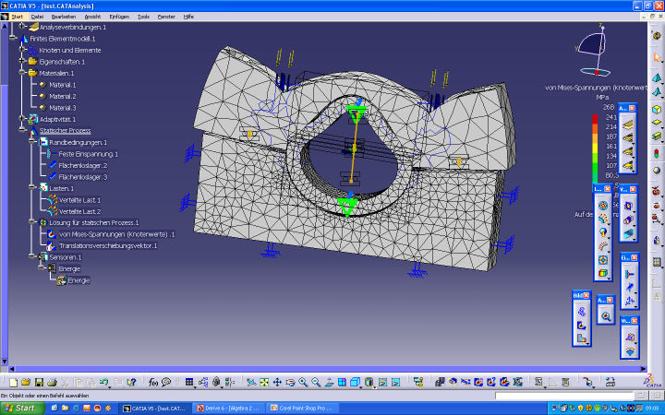Save the analysis with the floppy disk icon
Image resolution: width=665 pixels, height=415 pixels.
coord(39,383)
